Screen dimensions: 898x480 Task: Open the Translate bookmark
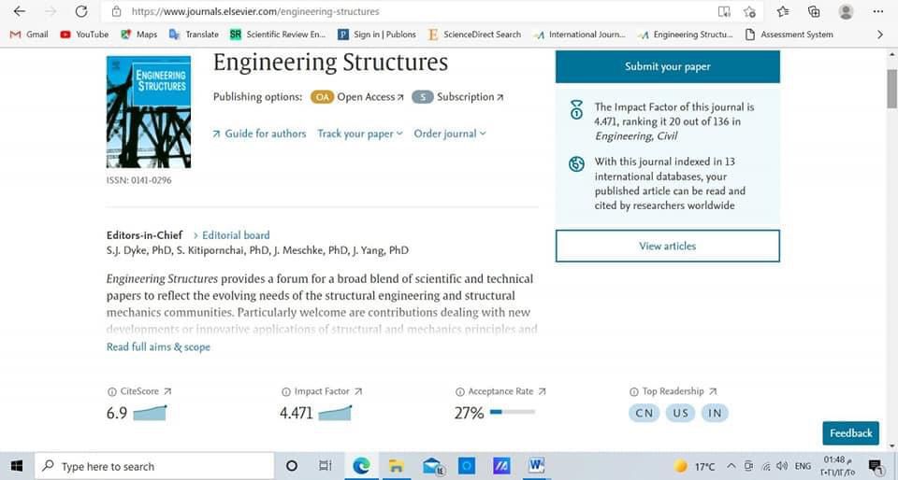pyautogui.click(x=194, y=35)
